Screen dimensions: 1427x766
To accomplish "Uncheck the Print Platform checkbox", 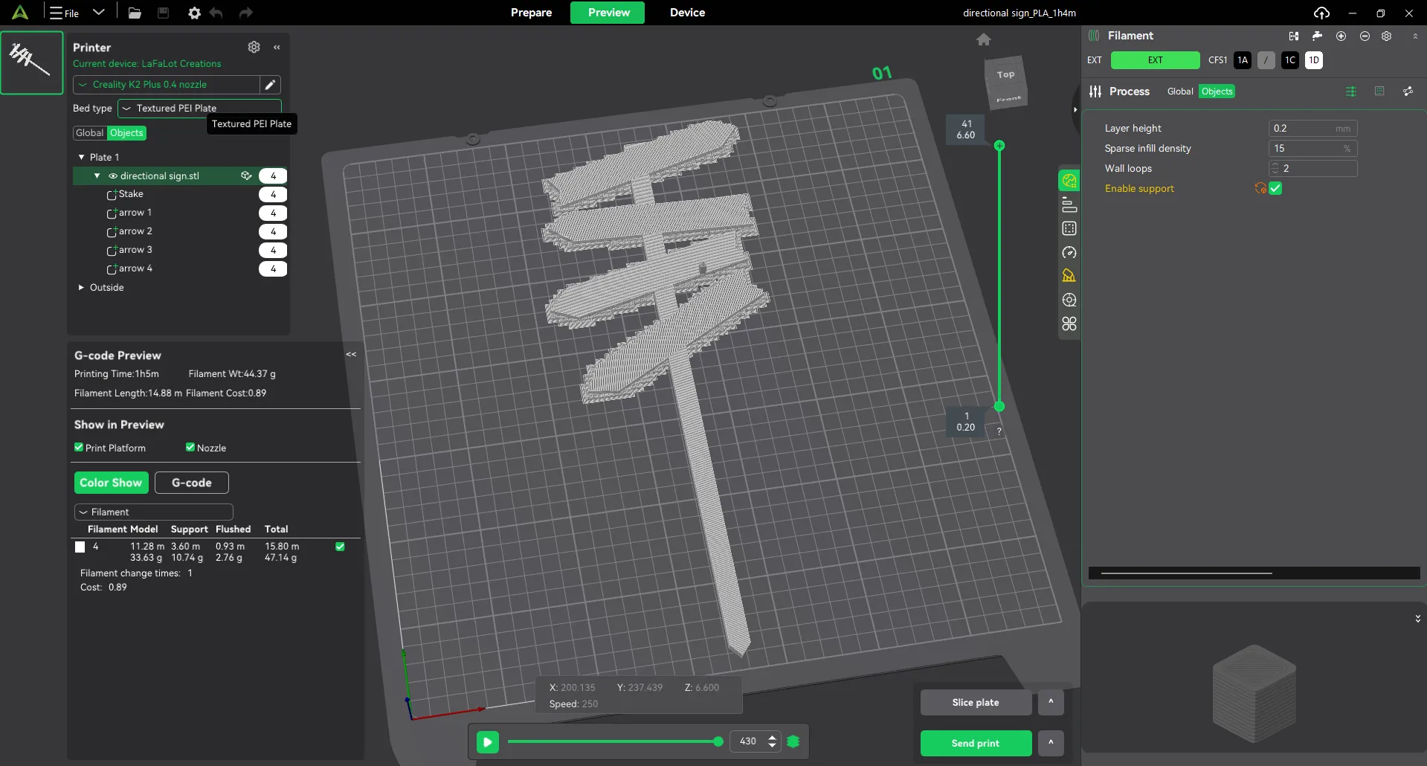I will [79, 448].
